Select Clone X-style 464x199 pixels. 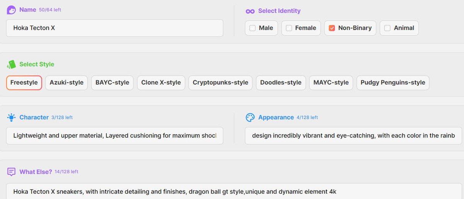(161, 83)
